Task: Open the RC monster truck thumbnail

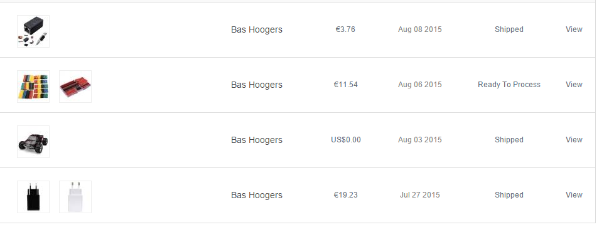Action: pos(33,142)
